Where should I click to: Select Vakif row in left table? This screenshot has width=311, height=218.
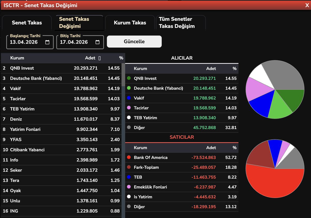61,88
